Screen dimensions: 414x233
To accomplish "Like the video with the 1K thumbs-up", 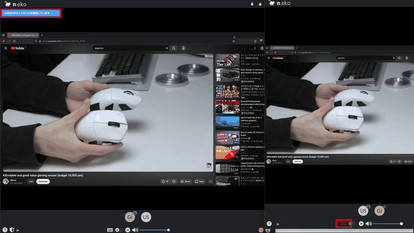I will [x=165, y=181].
